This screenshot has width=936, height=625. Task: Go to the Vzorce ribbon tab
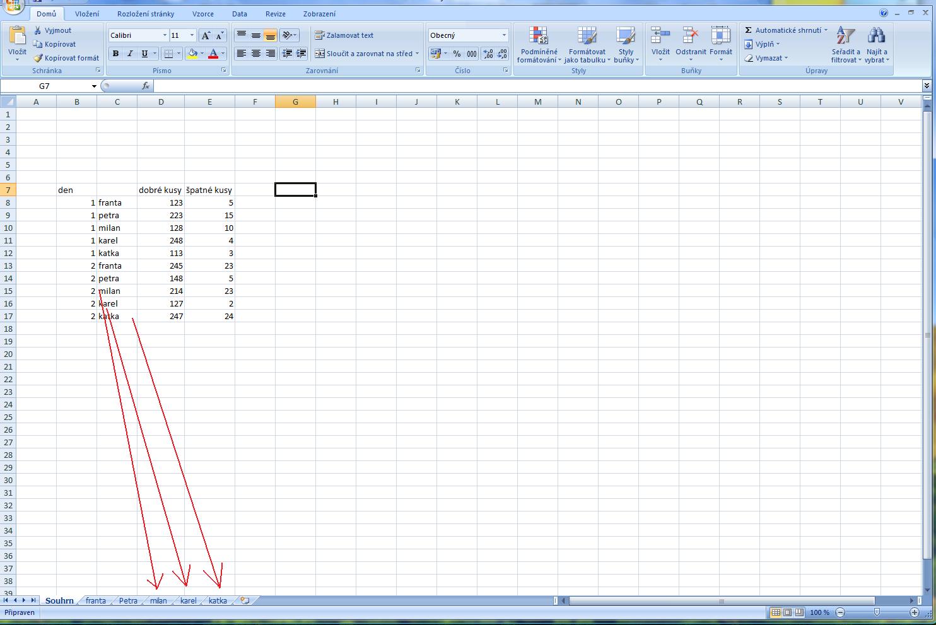(x=203, y=14)
